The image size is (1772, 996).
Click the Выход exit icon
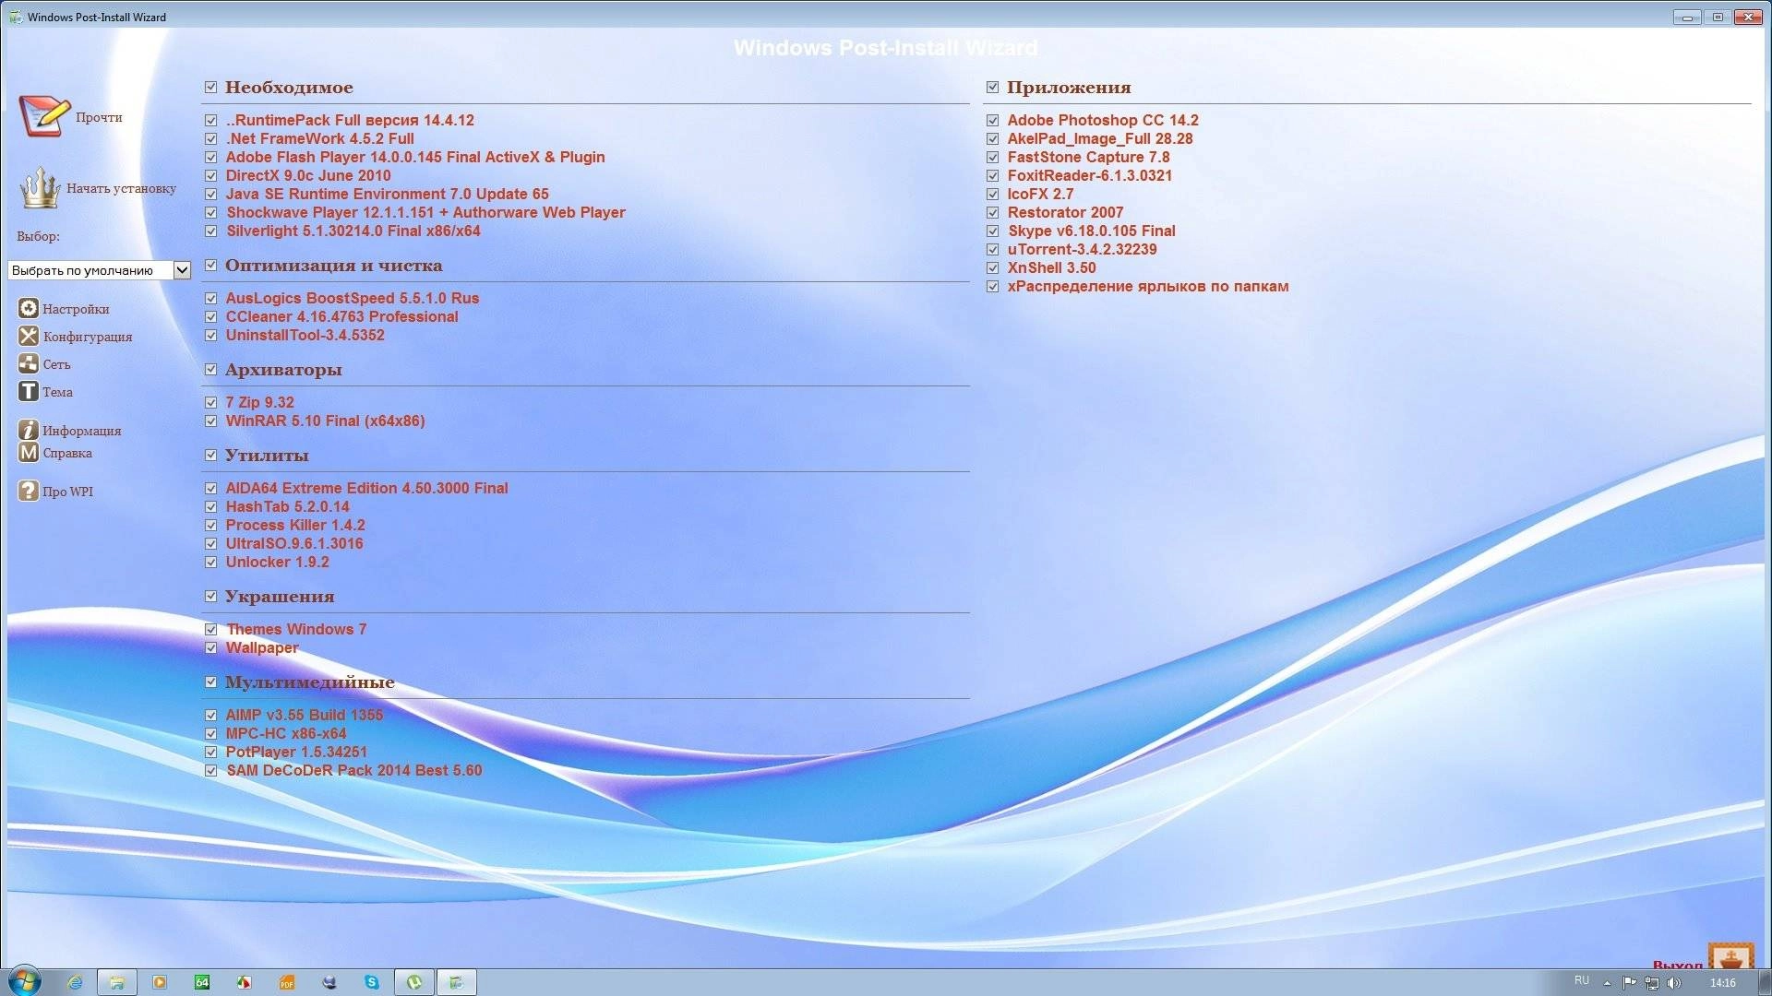pyautogui.click(x=1730, y=955)
